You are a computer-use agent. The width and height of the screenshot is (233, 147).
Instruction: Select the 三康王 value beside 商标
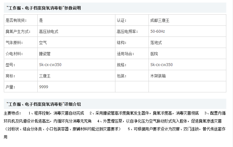(45, 76)
